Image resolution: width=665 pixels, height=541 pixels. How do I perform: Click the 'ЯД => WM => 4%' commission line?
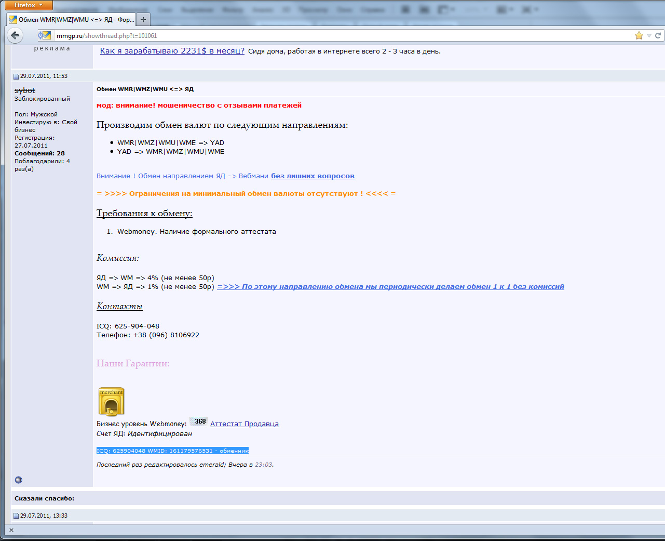click(x=155, y=278)
